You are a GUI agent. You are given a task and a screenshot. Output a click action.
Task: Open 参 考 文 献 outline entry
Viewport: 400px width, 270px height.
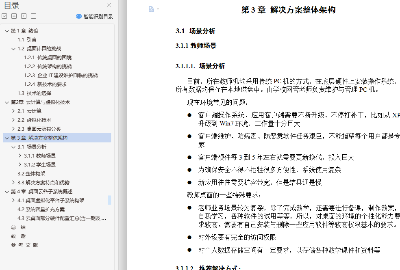pos(24,245)
